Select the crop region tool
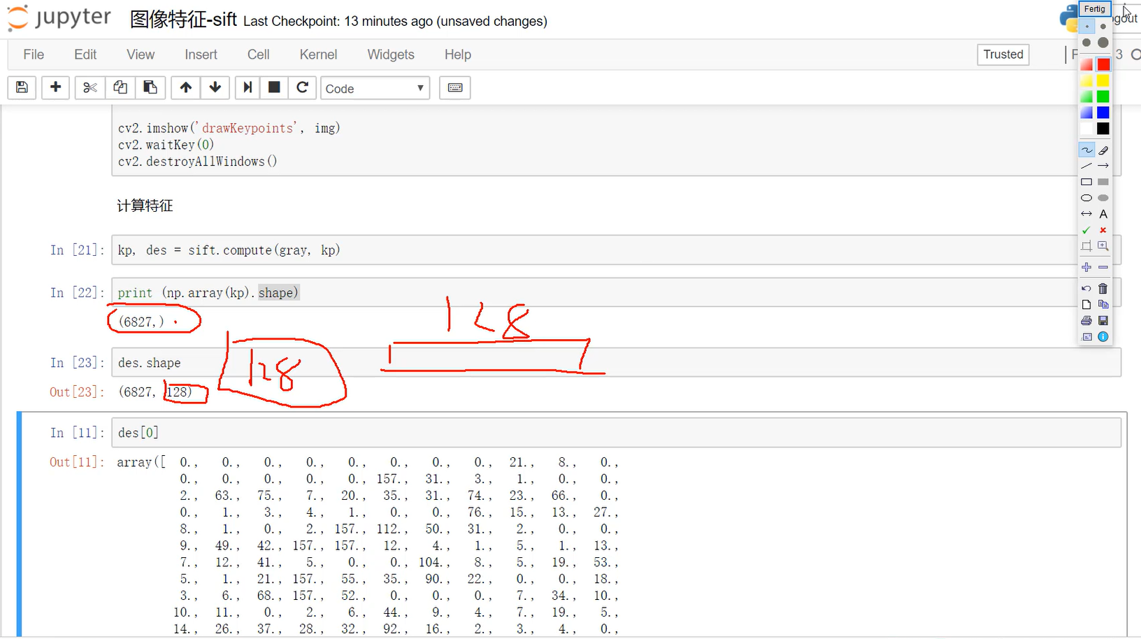Screen dimensions: 1141x639 pyautogui.click(x=1086, y=246)
